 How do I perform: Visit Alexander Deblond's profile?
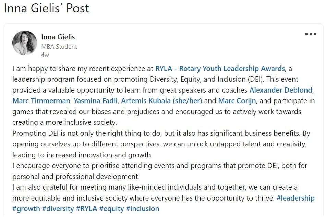[x=281, y=90]
